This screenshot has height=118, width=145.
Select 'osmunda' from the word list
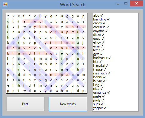pos(101,93)
